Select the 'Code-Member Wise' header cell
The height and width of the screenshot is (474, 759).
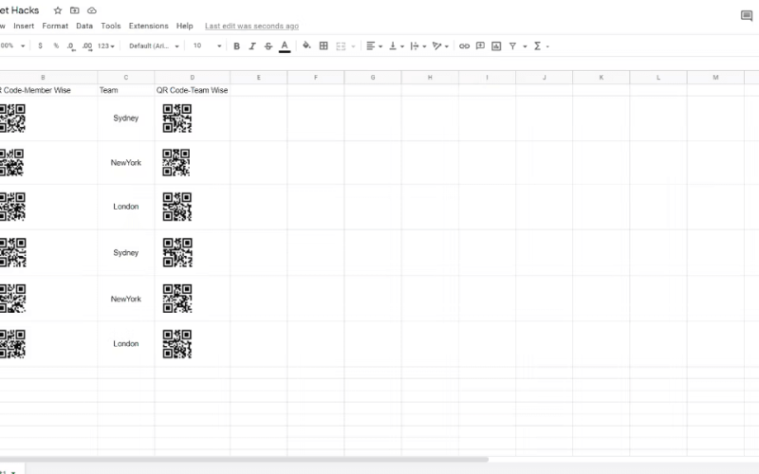pos(48,90)
